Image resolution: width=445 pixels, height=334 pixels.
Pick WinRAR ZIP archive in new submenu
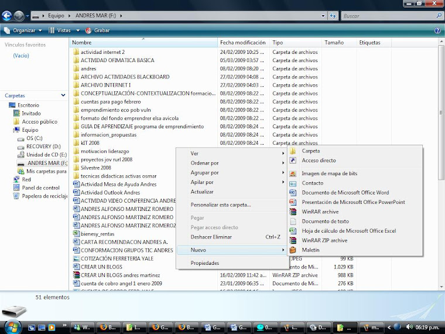(x=355, y=240)
